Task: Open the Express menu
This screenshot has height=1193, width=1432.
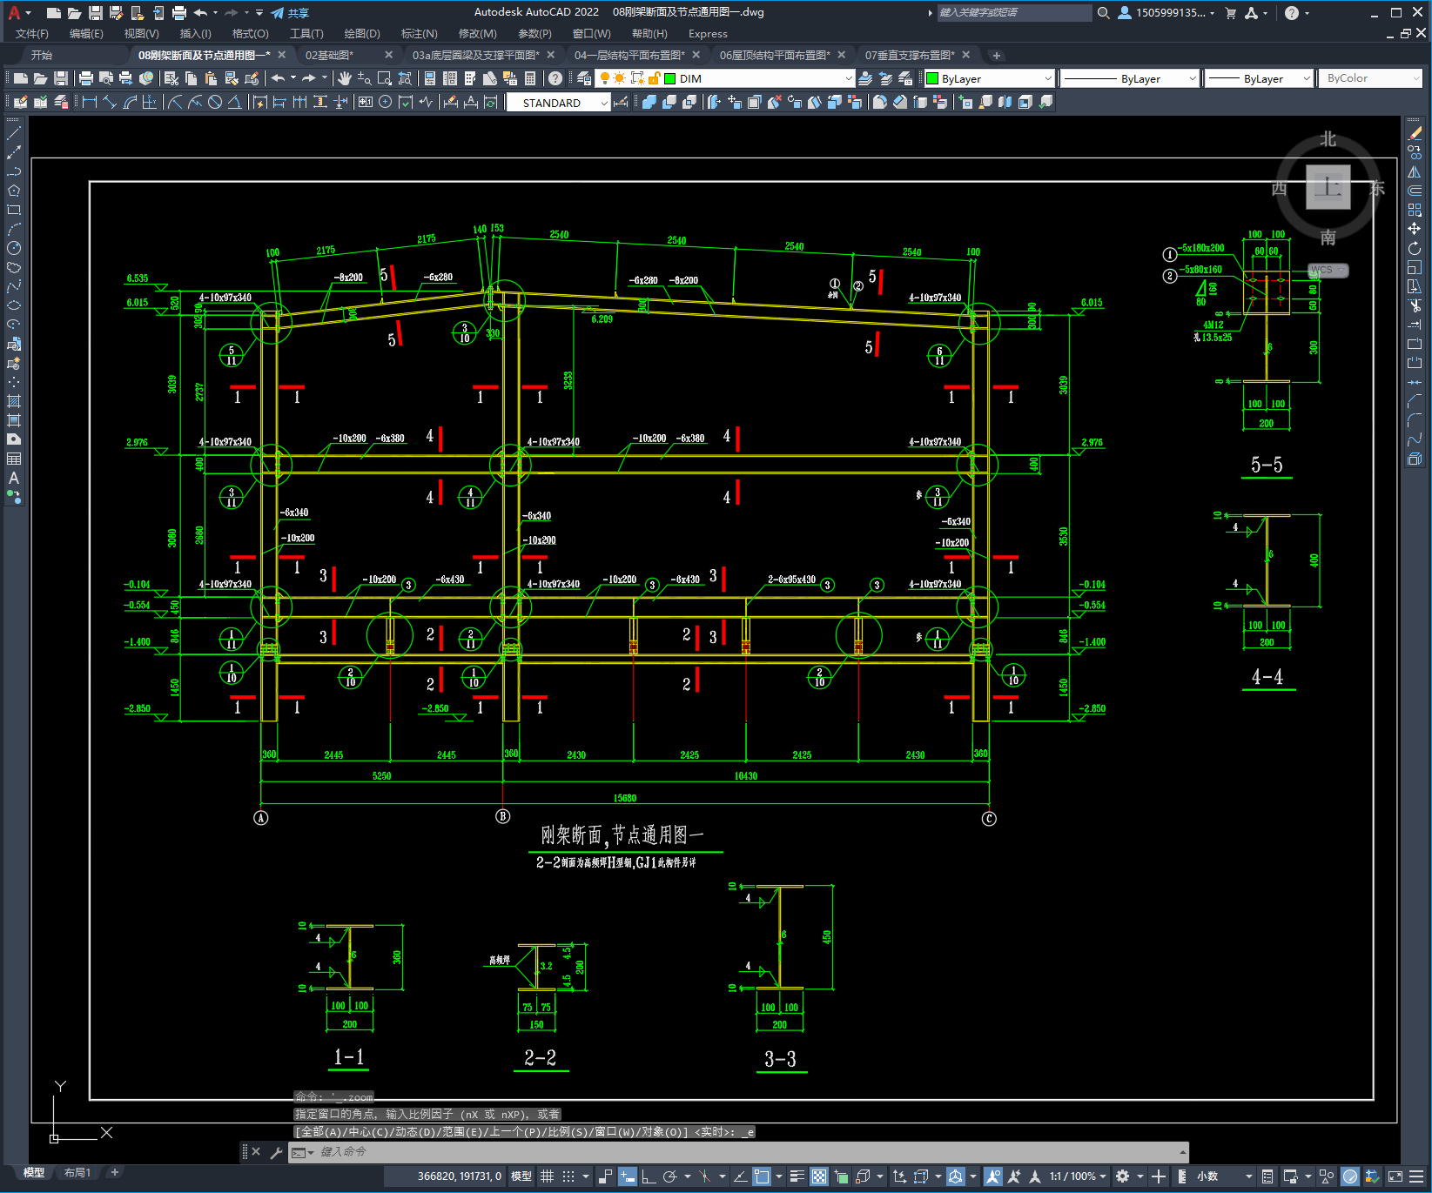Action: 708,34
